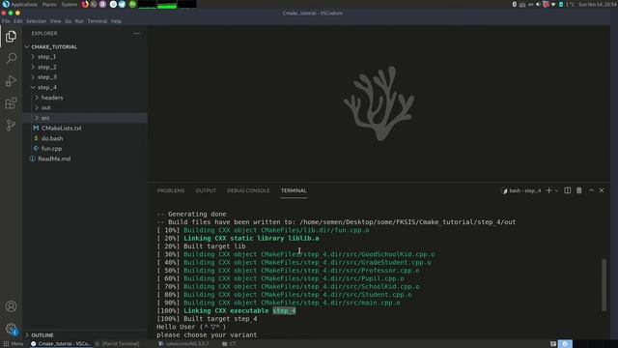Open the Bluetooth tray icon
The height and width of the screenshot is (348, 618).
point(515,4)
